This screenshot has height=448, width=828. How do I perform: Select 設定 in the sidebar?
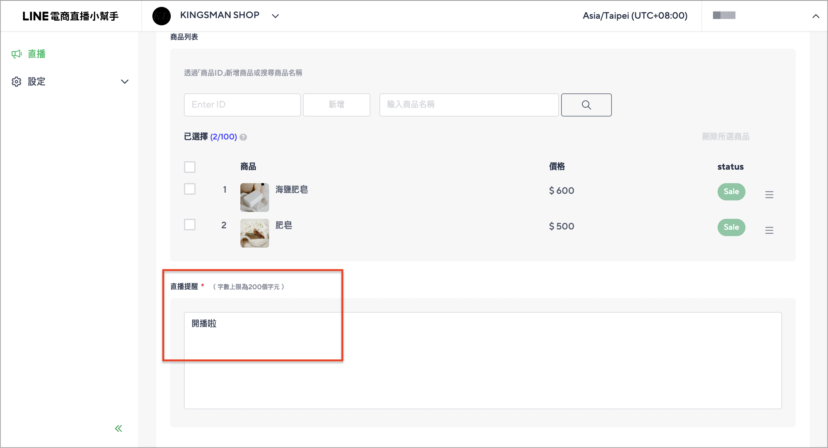pos(37,82)
